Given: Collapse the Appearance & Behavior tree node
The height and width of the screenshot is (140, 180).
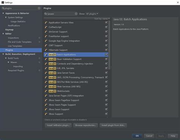Looking at the screenshot, I should [x=3, y=13].
